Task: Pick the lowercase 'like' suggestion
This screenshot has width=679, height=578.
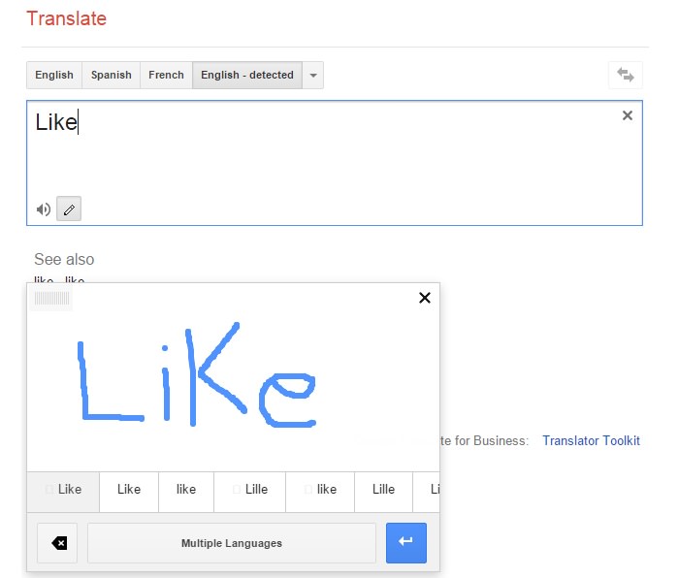Action: pyautogui.click(x=186, y=490)
